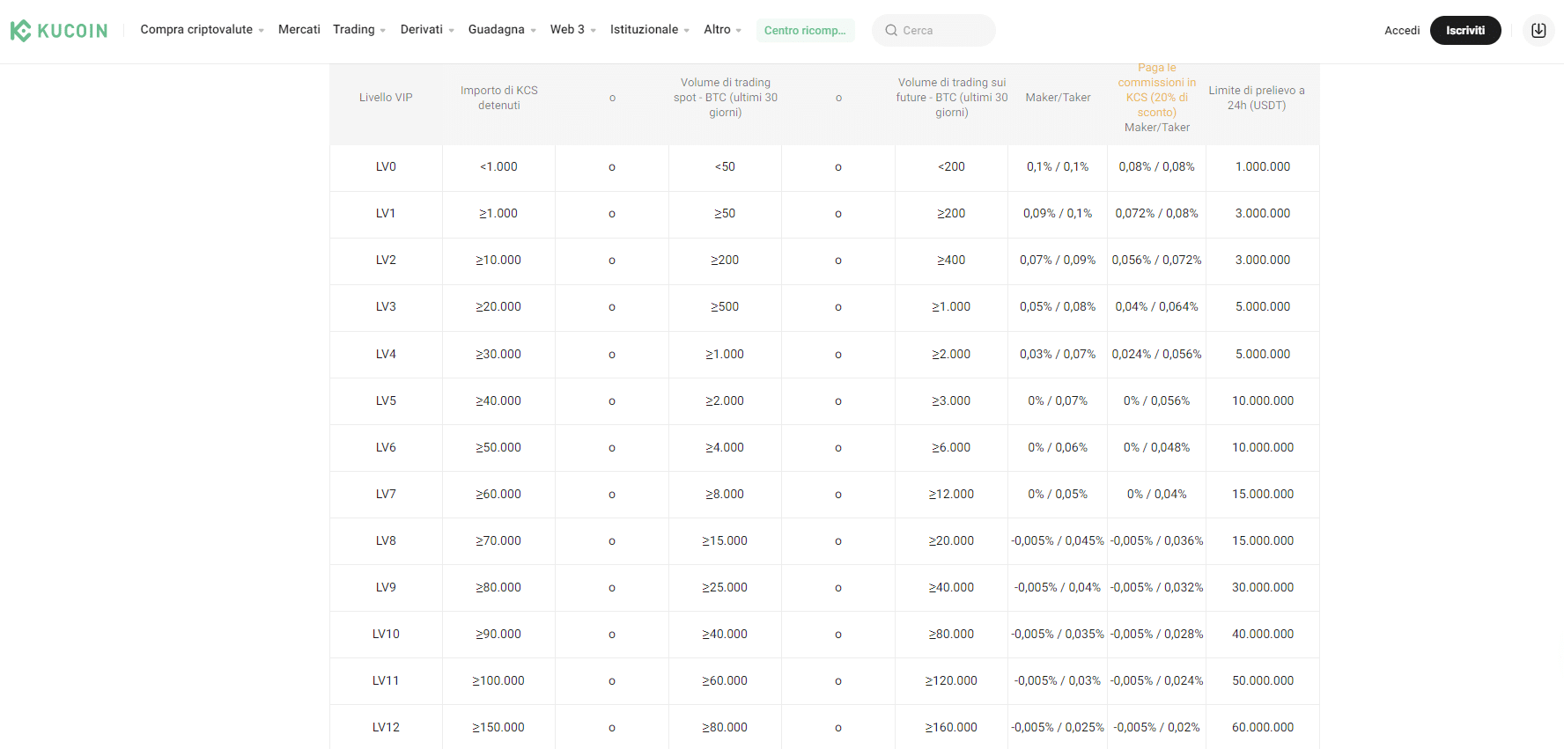Expand the Altro menu
The image size is (1564, 749).
pos(722,30)
